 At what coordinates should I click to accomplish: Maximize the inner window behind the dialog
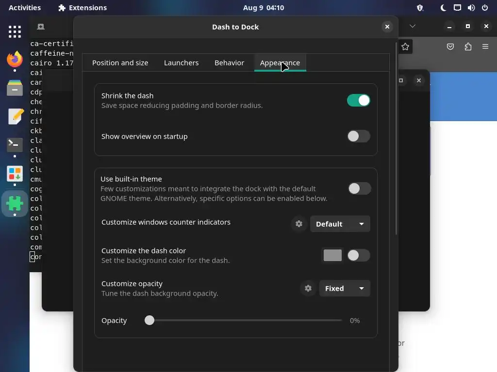click(401, 80)
